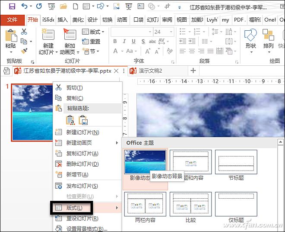This screenshot has width=285, height=232.
Task: Click the New blank document icon
Action: tap(76, 6)
